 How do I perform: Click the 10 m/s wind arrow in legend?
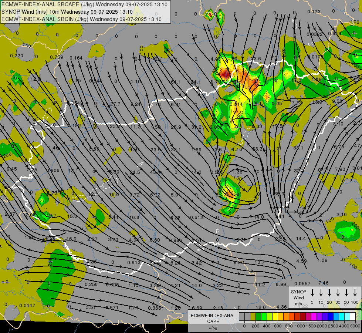(321, 293)
